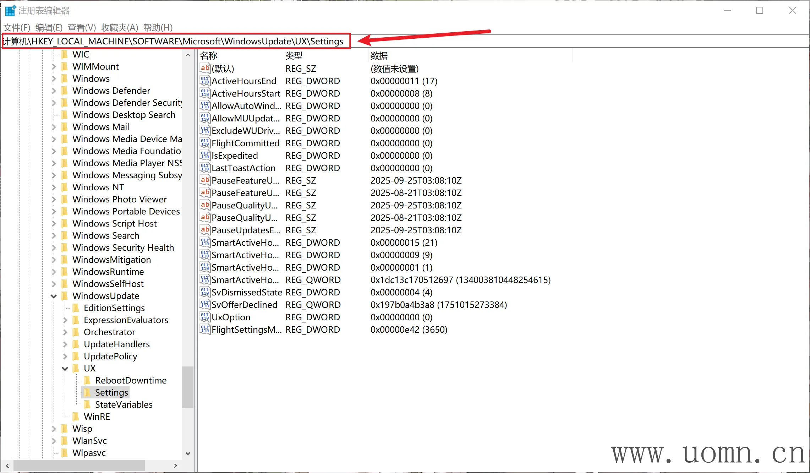Click the PauseUpdatesE... string value icon

205,230
